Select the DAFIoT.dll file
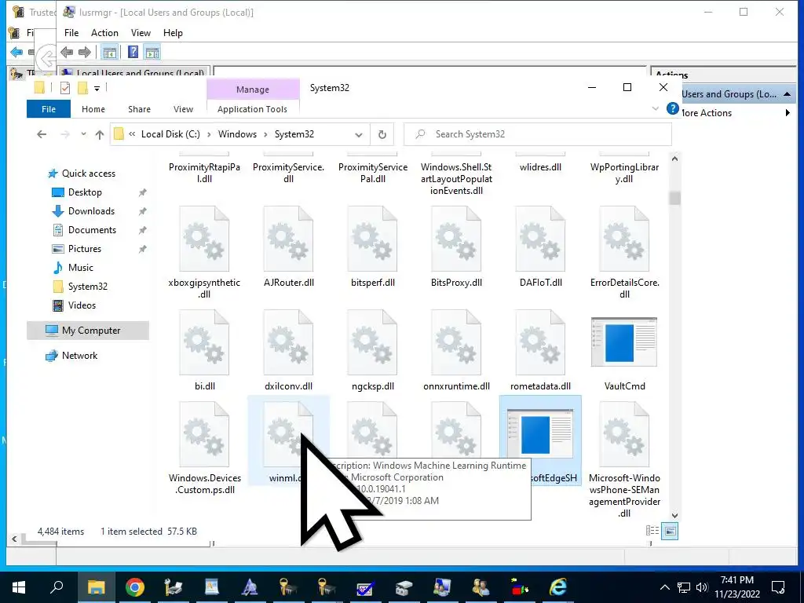The width and height of the screenshot is (804, 603). [x=540, y=247]
